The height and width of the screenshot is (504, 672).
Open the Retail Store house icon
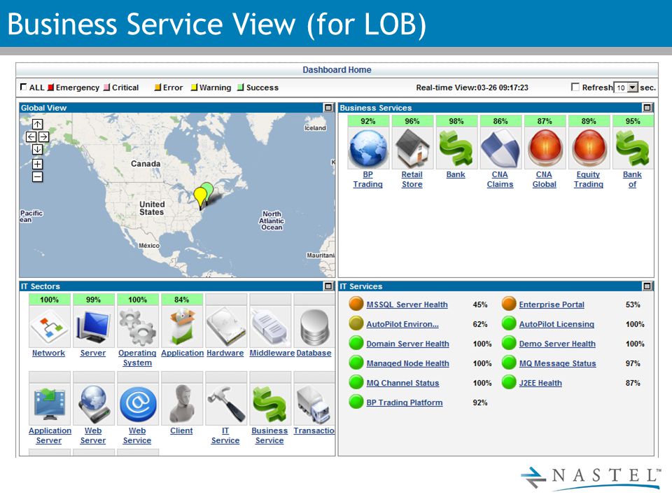(x=412, y=148)
